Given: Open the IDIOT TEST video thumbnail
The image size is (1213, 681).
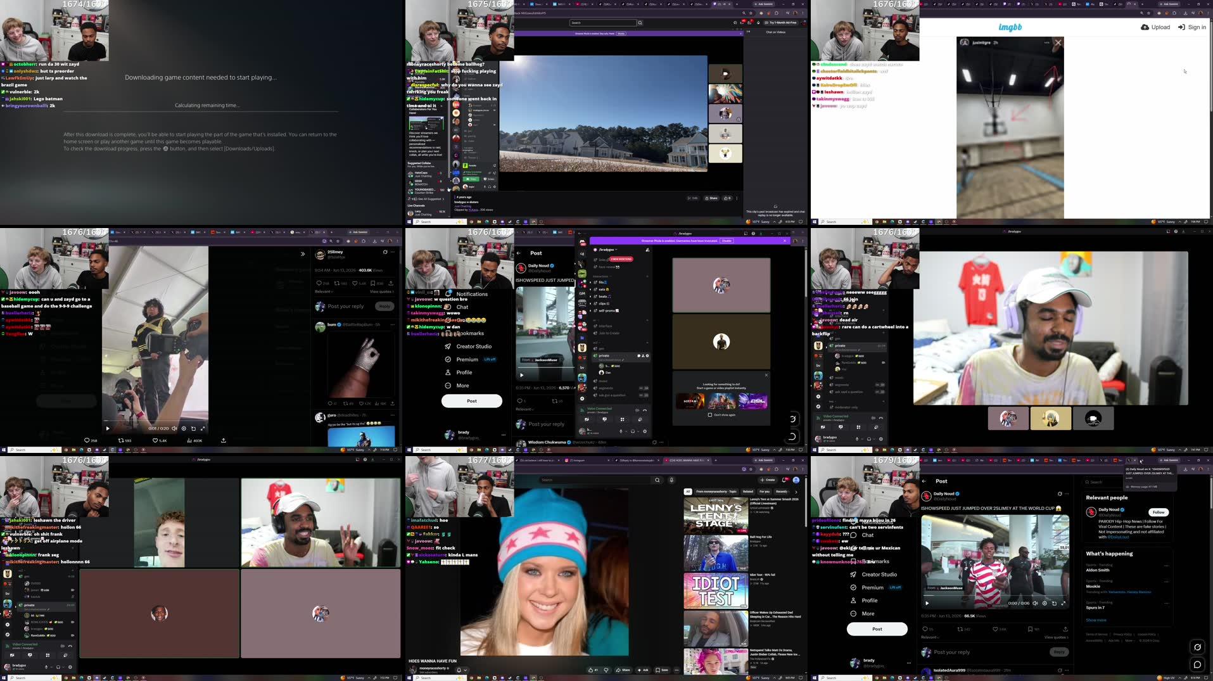Looking at the screenshot, I should click(x=716, y=591).
